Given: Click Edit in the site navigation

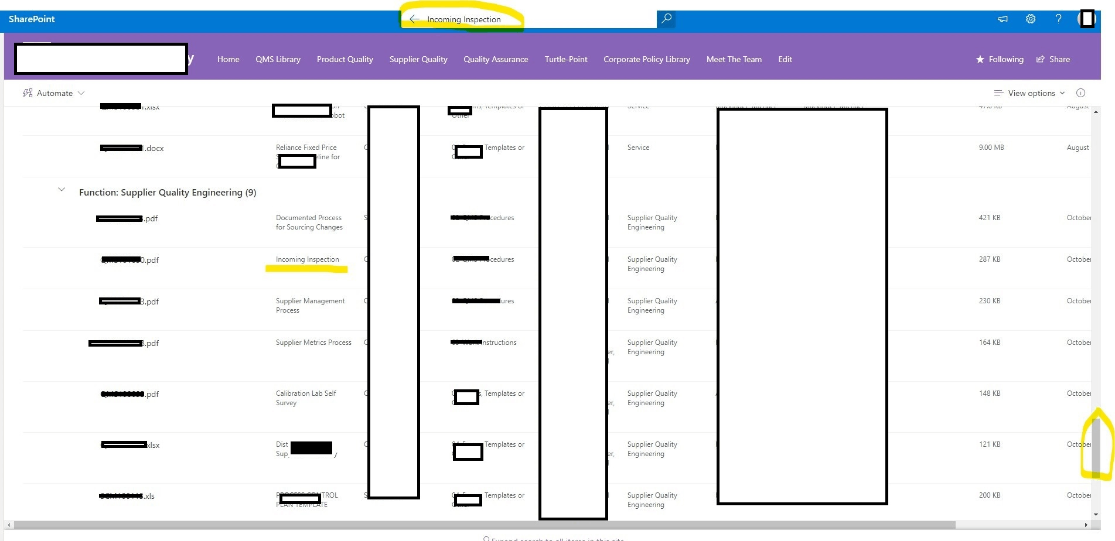Looking at the screenshot, I should click(x=785, y=59).
